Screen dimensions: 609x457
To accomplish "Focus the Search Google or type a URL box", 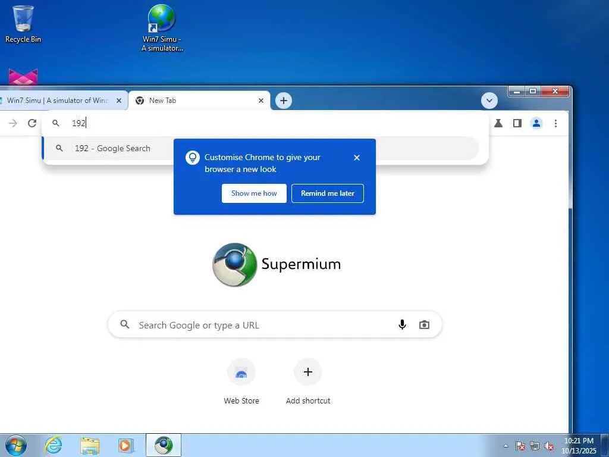I will 275,324.
